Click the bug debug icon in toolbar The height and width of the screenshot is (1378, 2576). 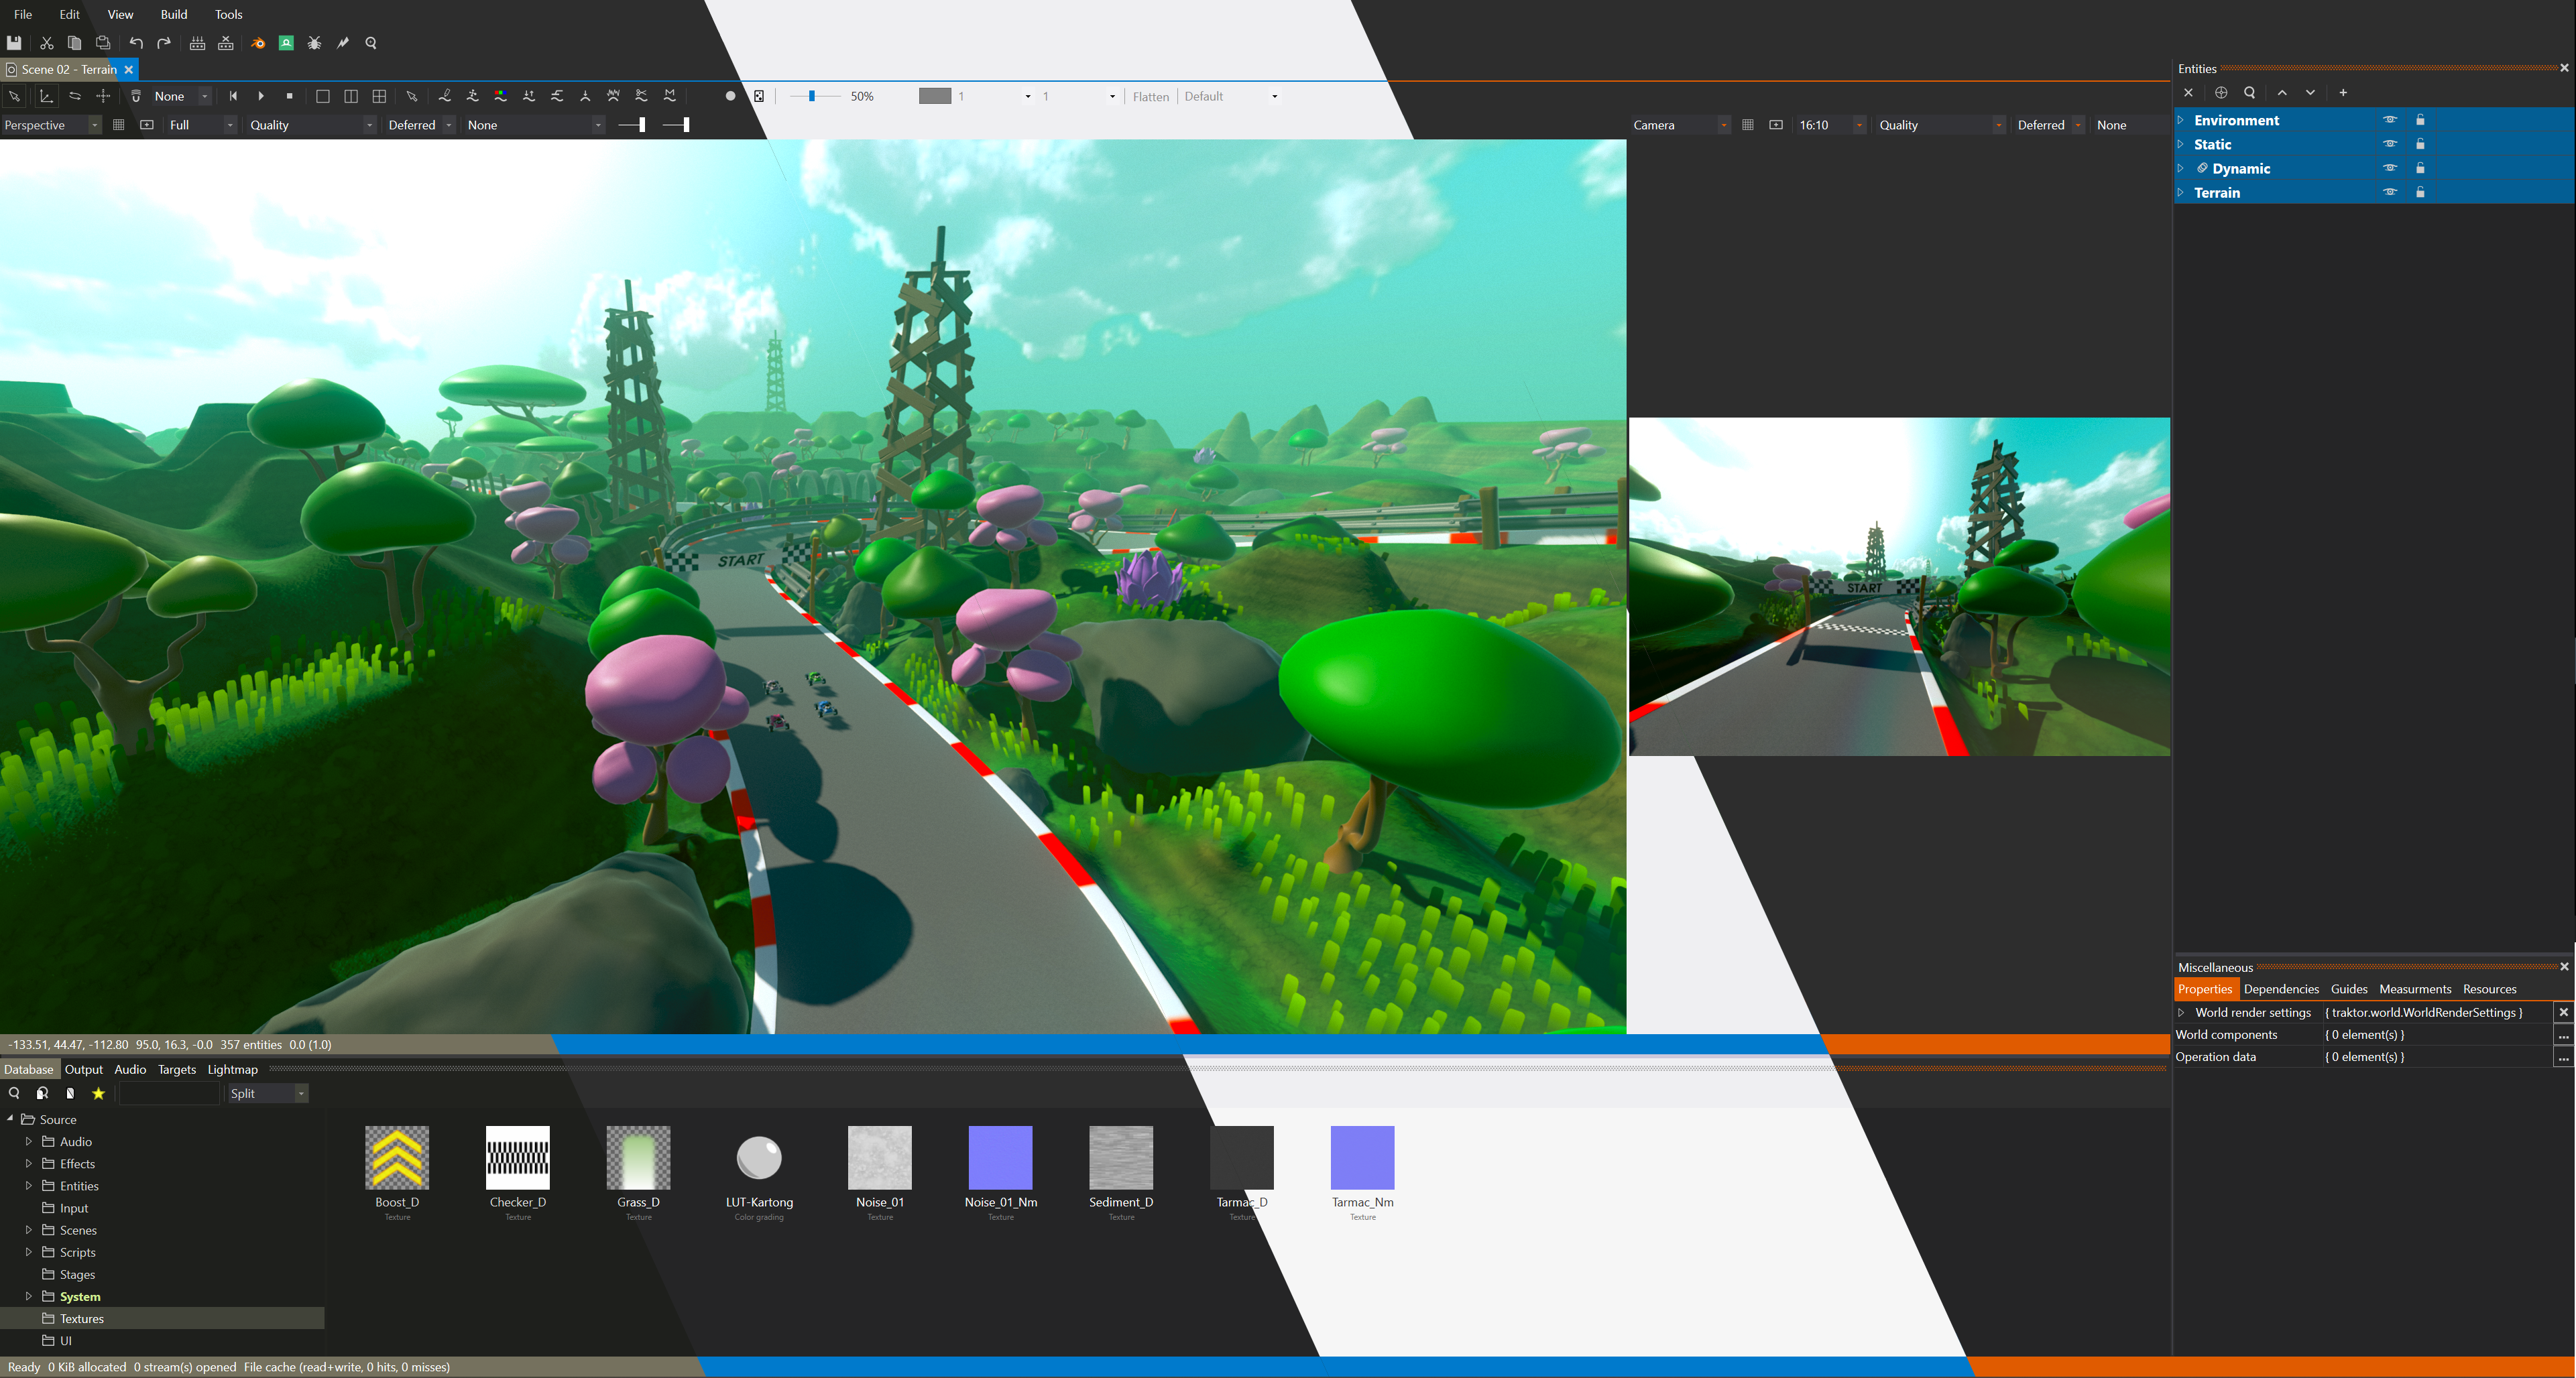pyautogui.click(x=314, y=43)
